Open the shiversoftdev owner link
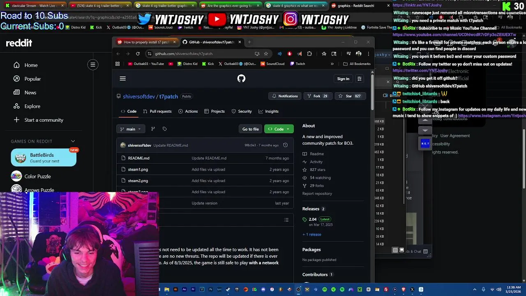This screenshot has height=296, width=526. tap(139, 97)
